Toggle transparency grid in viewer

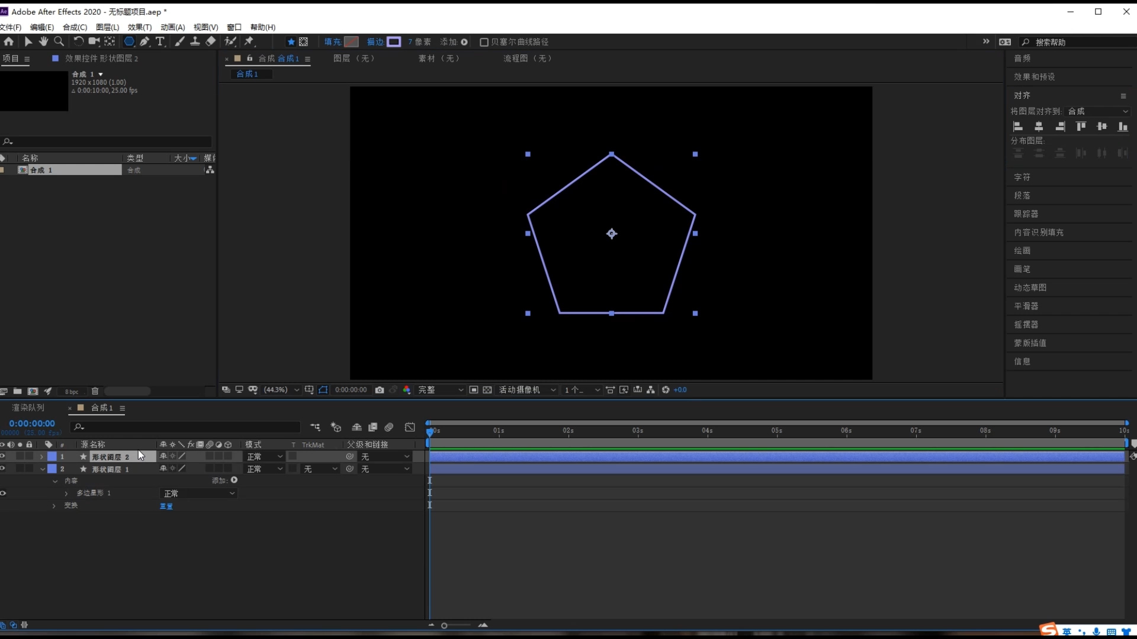point(487,390)
